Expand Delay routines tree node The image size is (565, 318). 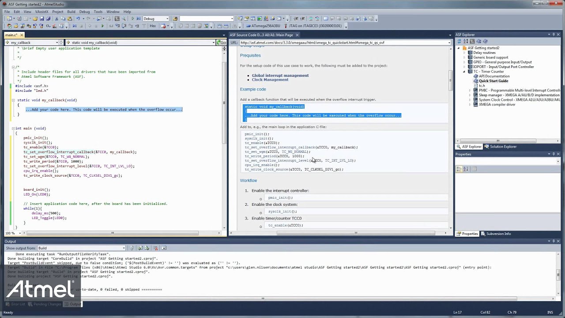[464, 53]
